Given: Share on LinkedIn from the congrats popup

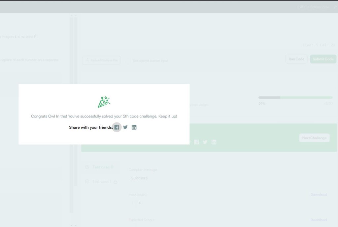Looking at the screenshot, I should click(x=134, y=127).
